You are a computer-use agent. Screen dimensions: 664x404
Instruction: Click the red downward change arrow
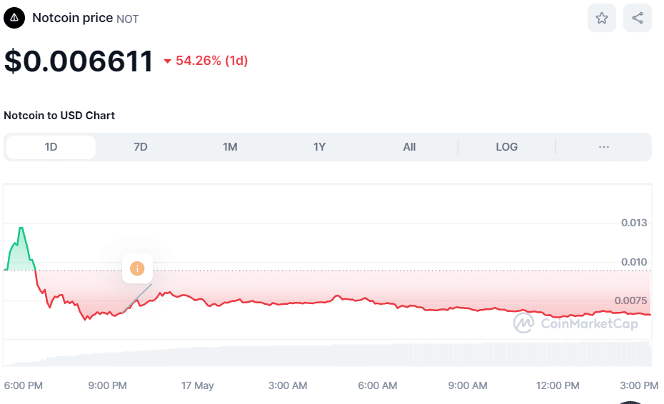coord(168,61)
